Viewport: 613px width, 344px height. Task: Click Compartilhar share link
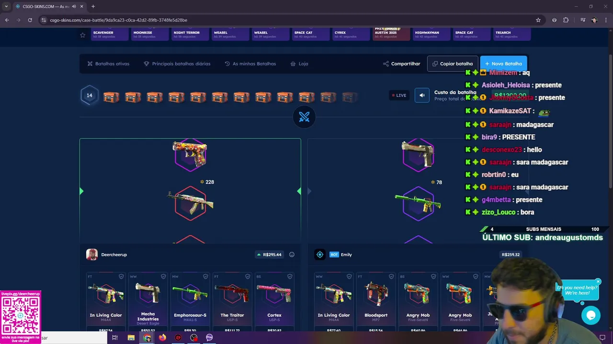coord(401,64)
